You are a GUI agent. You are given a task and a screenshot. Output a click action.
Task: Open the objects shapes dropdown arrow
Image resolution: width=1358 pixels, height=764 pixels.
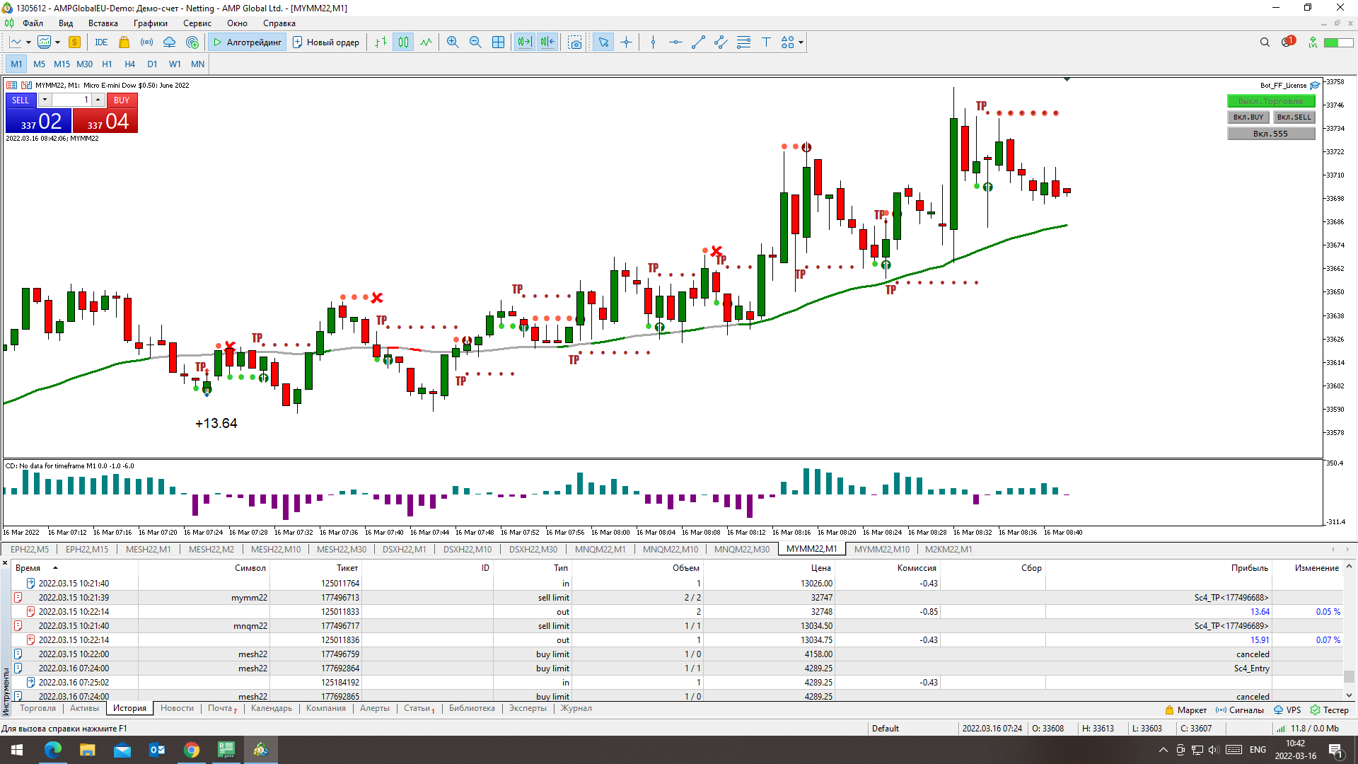click(x=801, y=42)
